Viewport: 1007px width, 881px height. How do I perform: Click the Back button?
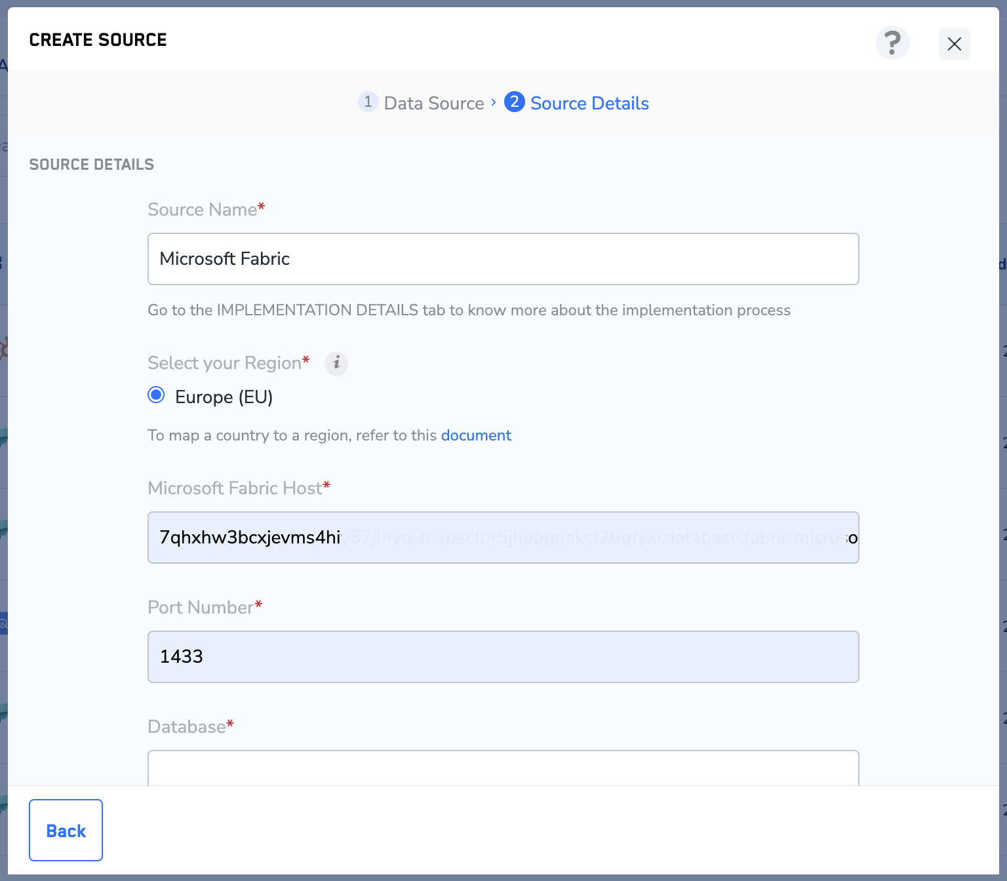(66, 830)
